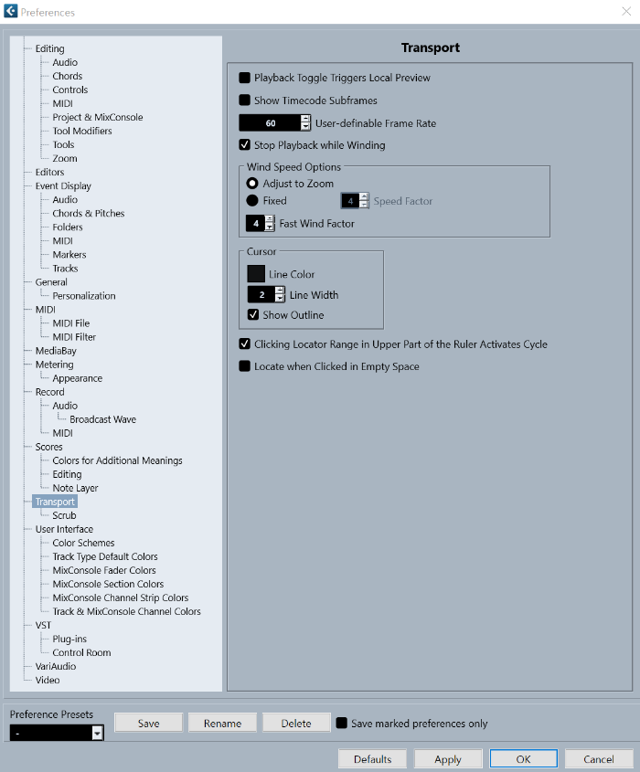Screen dimensions: 640x772
Task: Click the Fast Wind Factor value field
Action: tap(256, 223)
